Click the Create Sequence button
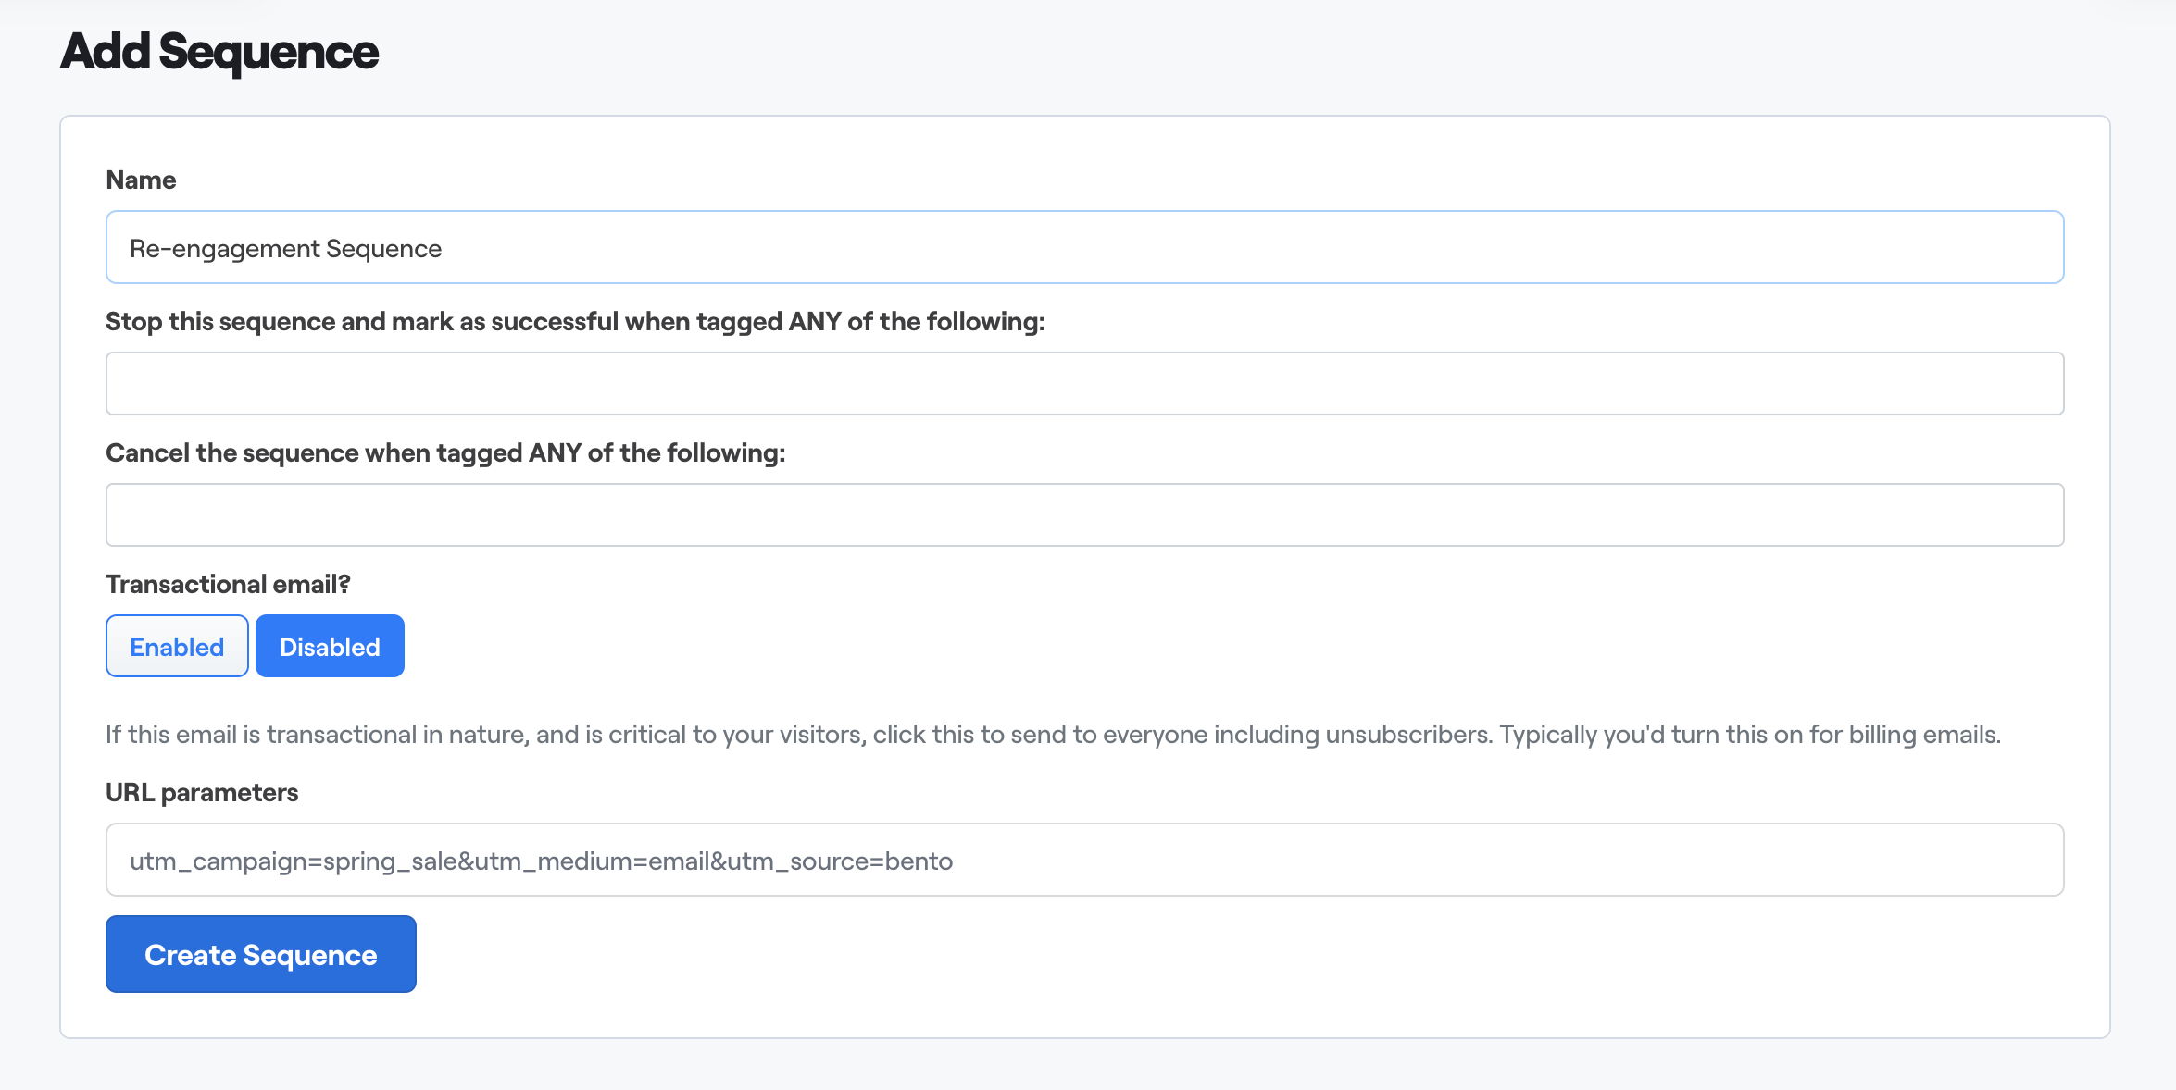The height and width of the screenshot is (1090, 2176). pos(260,954)
